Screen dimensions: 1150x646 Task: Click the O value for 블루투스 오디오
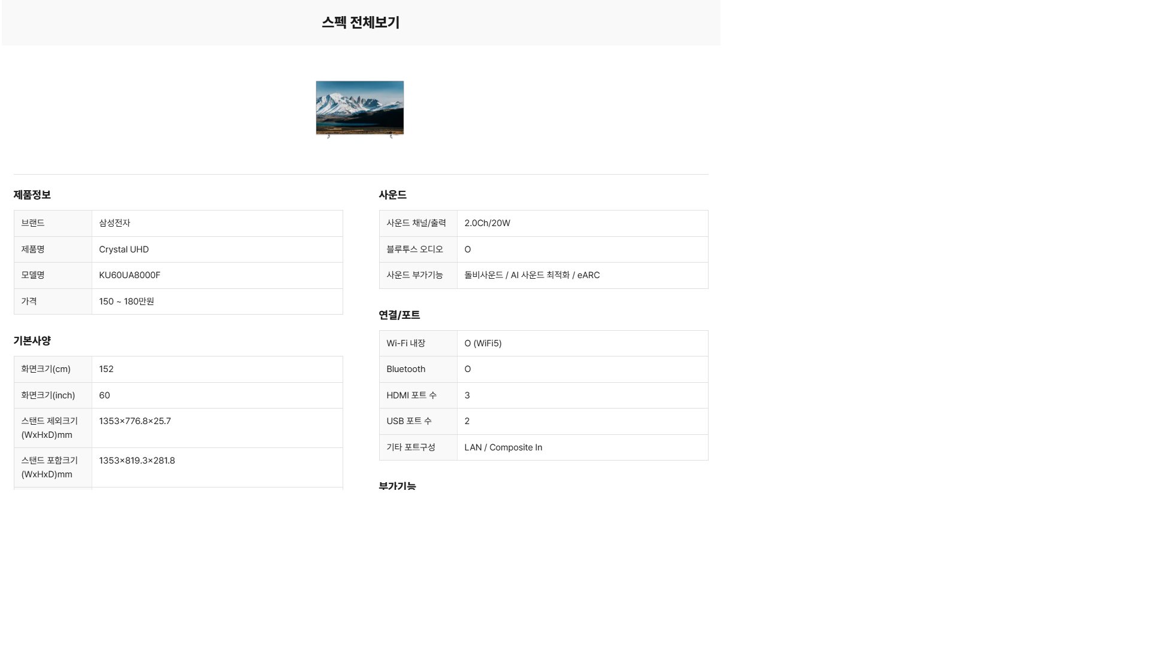pos(468,249)
